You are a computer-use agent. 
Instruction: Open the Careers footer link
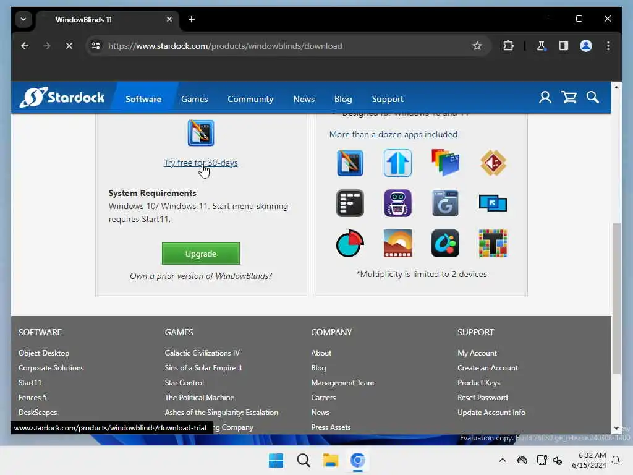click(323, 398)
